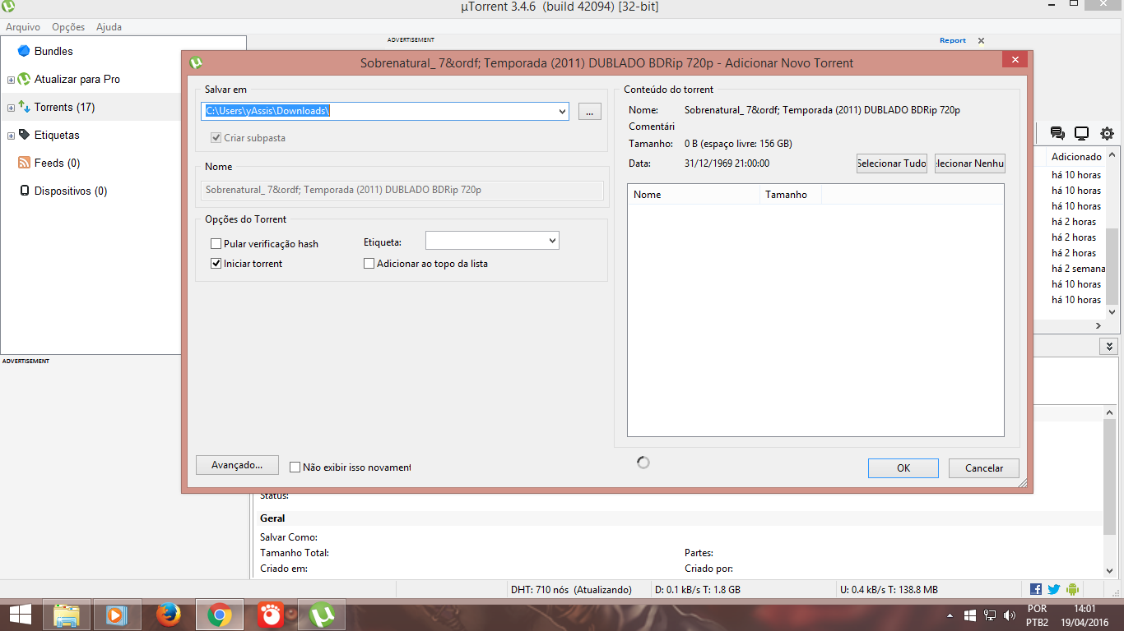Click the Dispositivos device icon
The width and height of the screenshot is (1124, 631).
pyautogui.click(x=24, y=191)
